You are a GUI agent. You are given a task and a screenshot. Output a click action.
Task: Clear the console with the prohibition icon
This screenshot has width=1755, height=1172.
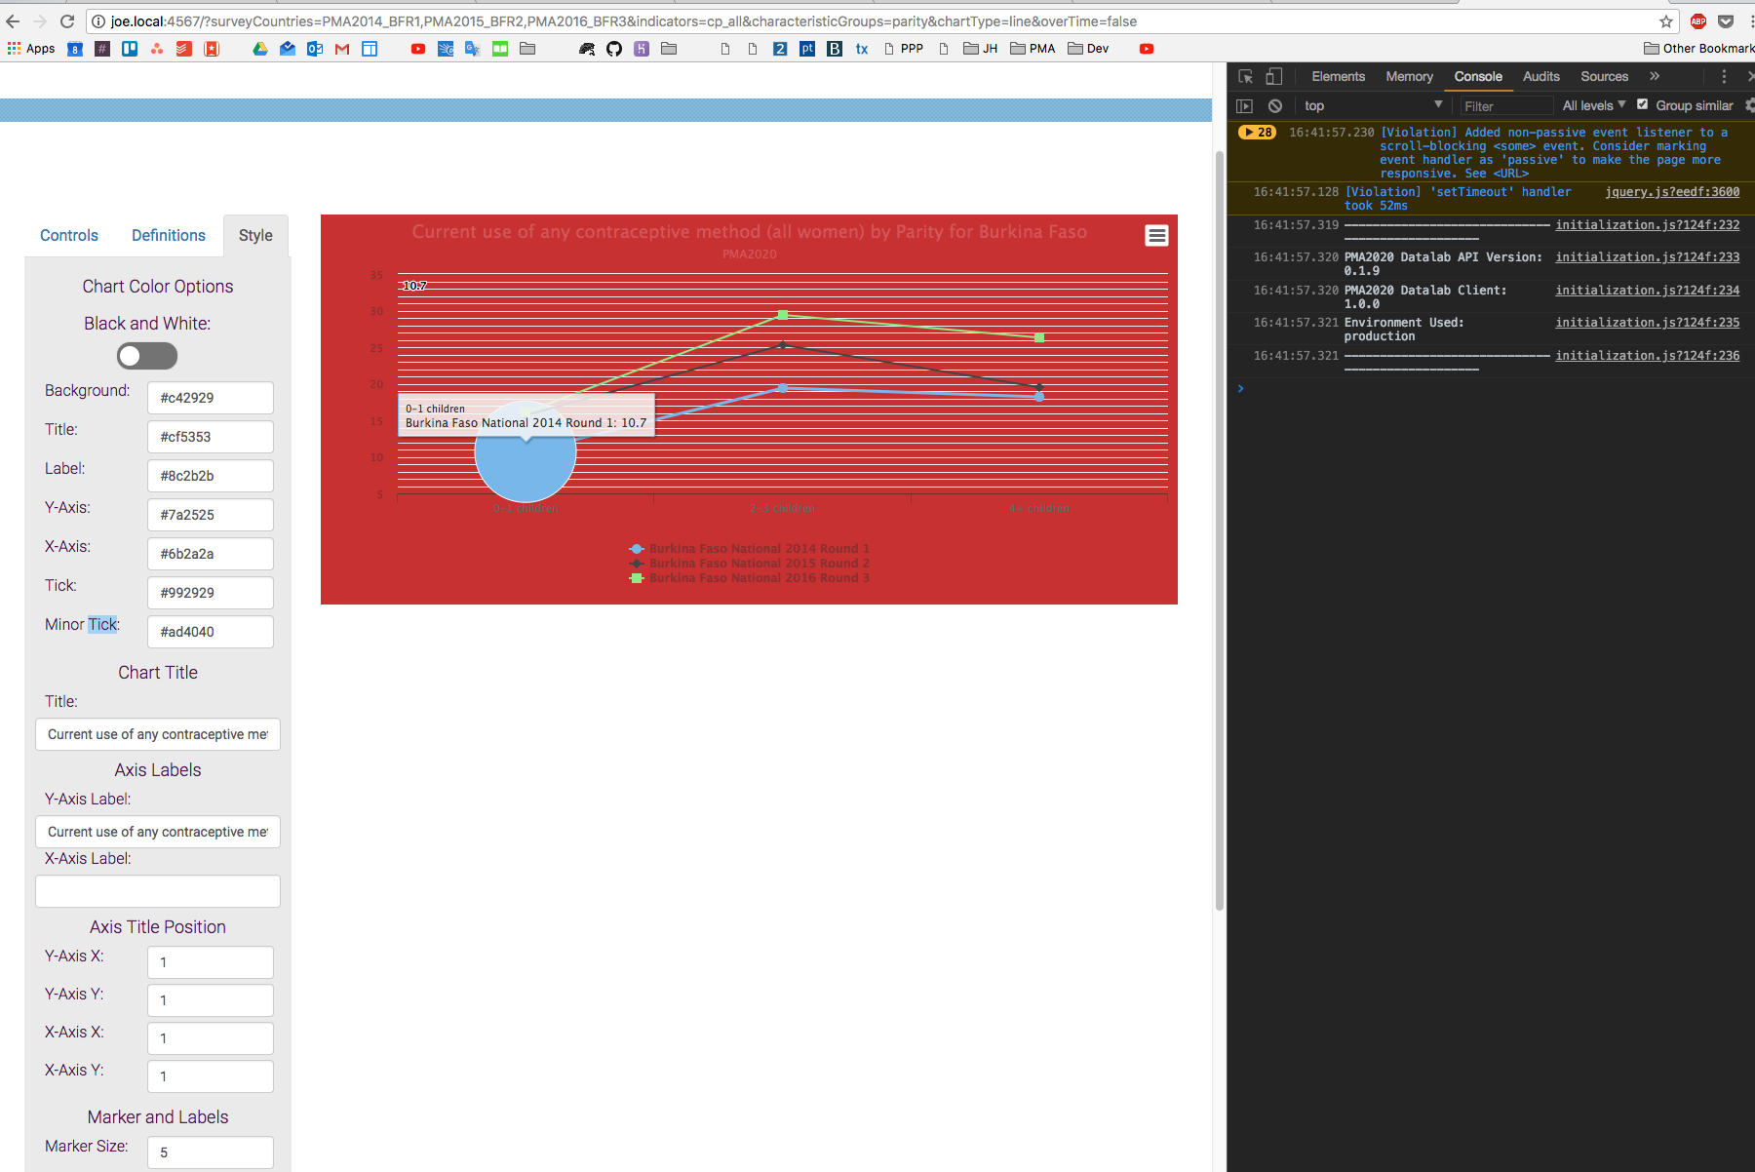point(1275,105)
